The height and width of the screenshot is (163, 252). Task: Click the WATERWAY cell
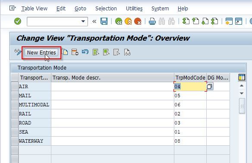pos(35,141)
